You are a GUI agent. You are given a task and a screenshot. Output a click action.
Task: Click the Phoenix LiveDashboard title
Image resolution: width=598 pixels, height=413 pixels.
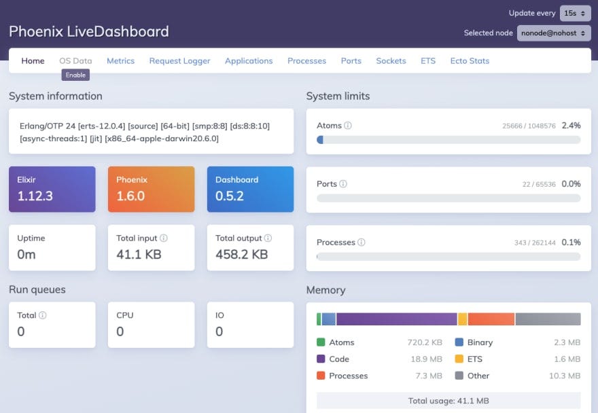pos(88,31)
